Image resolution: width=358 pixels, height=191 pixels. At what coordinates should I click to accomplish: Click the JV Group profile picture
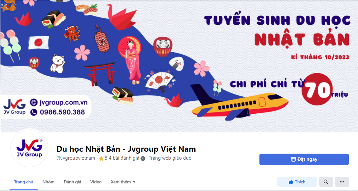[x=30, y=148]
